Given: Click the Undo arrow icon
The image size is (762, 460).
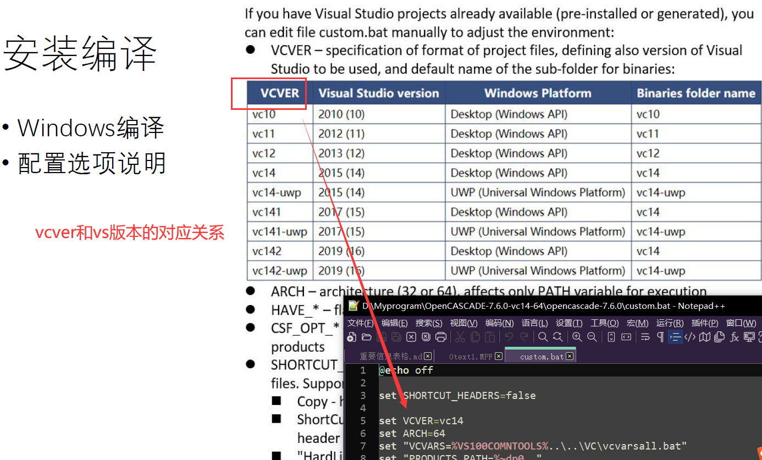Looking at the screenshot, I should click(509, 337).
